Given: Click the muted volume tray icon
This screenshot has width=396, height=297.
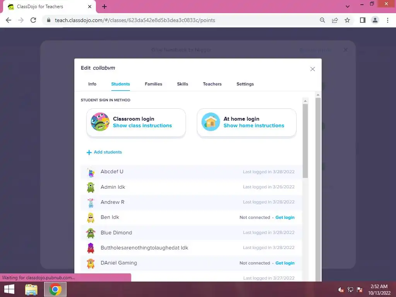Looking at the screenshot, I should [341, 290].
